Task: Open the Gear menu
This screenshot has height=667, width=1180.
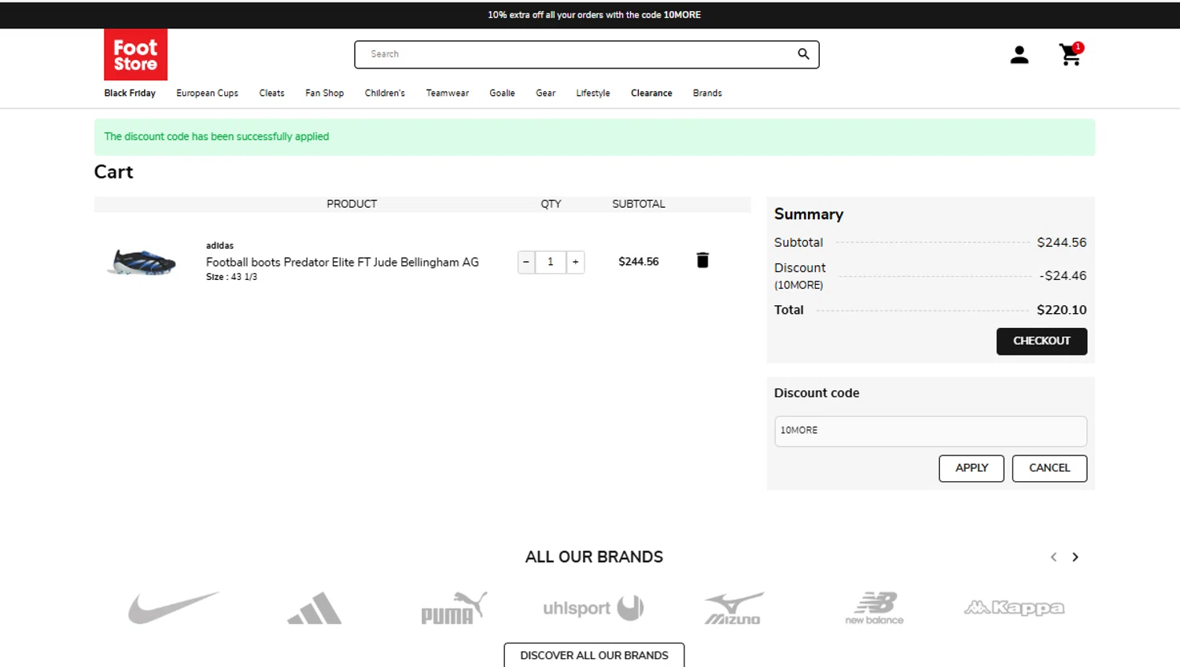Action: (546, 93)
